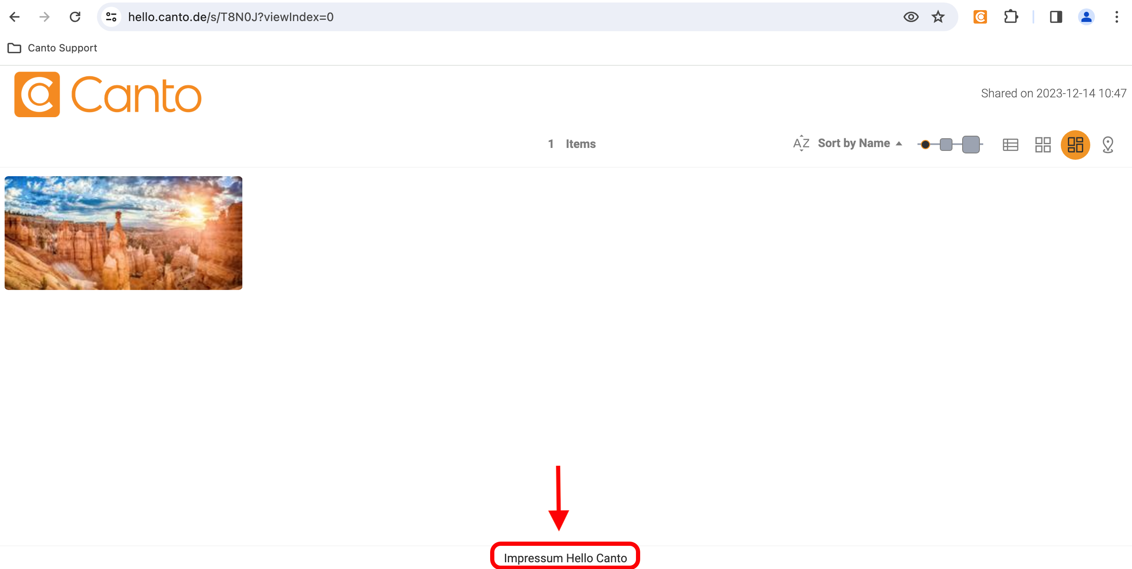1132x569 pixels.
Task: Click the address bar URL
Action: (231, 17)
